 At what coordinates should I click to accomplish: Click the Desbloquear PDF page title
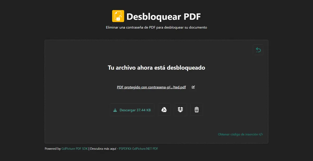pos(164,17)
